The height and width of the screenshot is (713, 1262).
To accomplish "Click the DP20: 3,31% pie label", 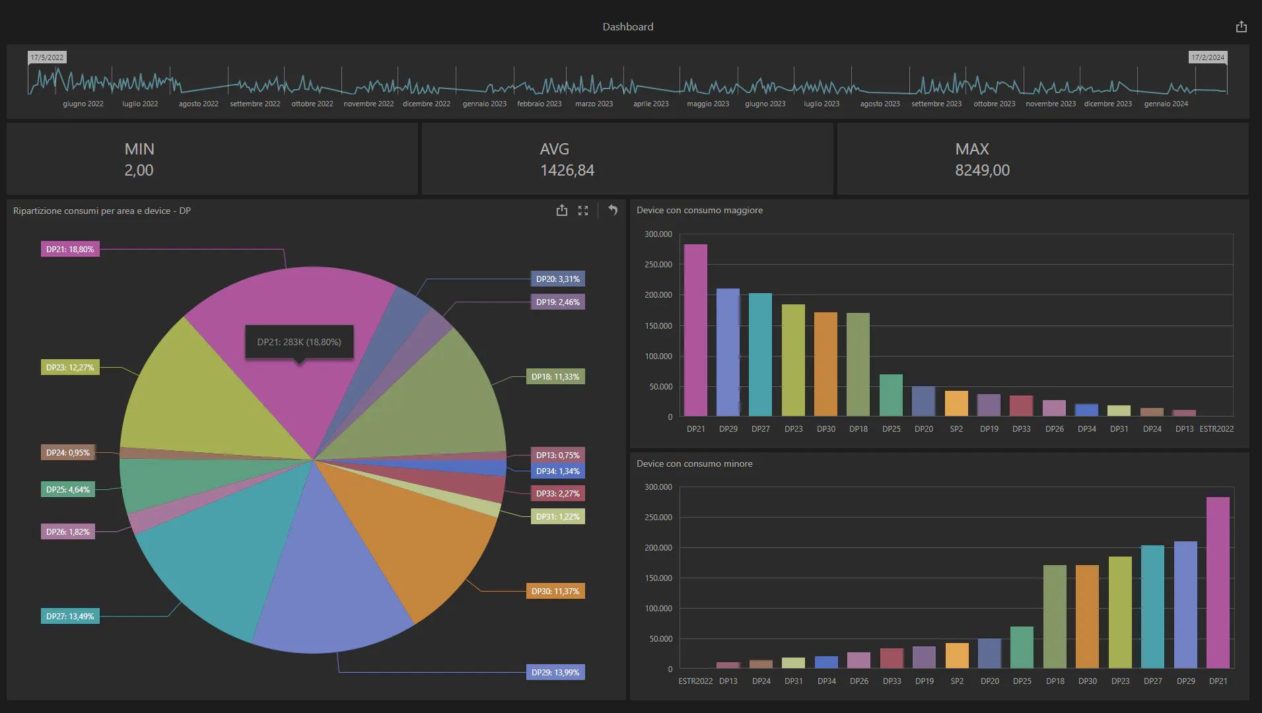I will point(558,279).
